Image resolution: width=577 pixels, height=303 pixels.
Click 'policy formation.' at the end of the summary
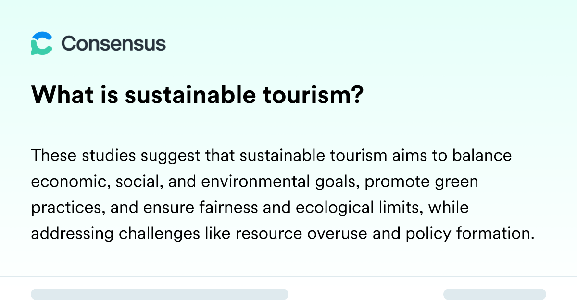(x=470, y=234)
